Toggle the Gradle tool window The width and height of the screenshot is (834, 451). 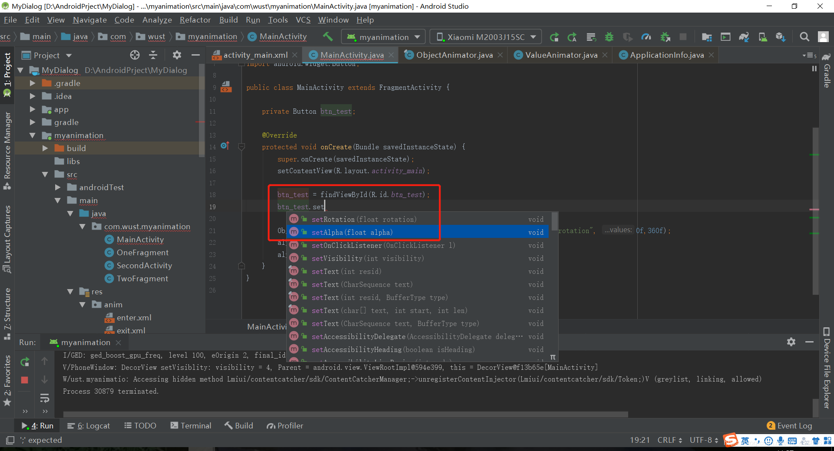(827, 70)
